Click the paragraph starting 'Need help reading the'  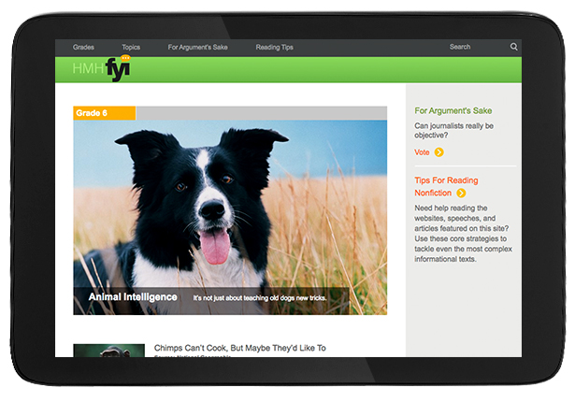tap(463, 234)
